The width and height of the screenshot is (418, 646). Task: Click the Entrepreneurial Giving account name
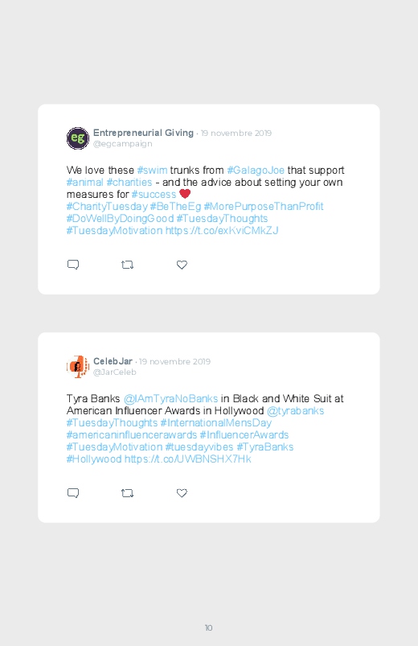click(143, 133)
